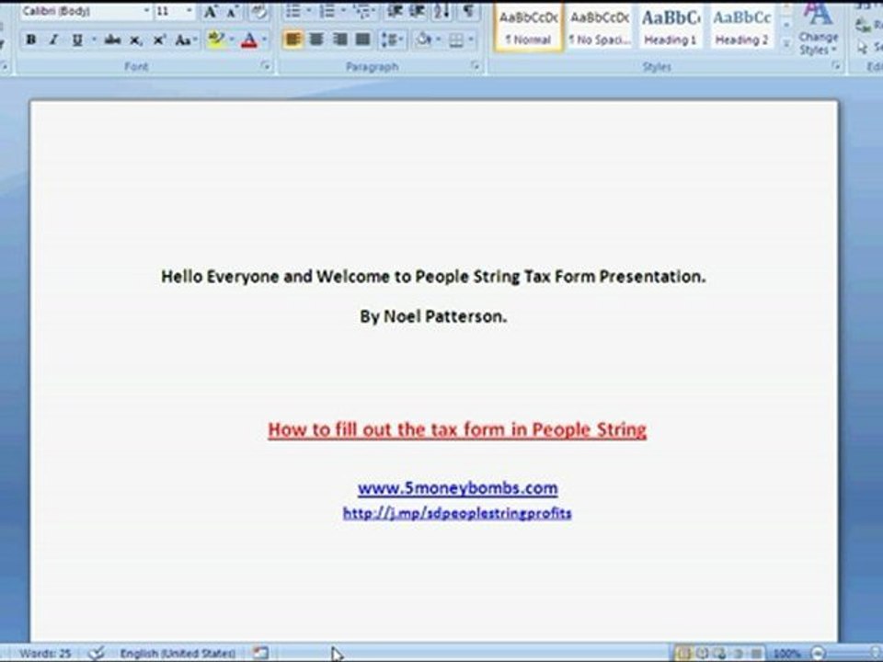883x662 pixels.
Task: Open bullet library dropdown arrow
Action: point(309,11)
